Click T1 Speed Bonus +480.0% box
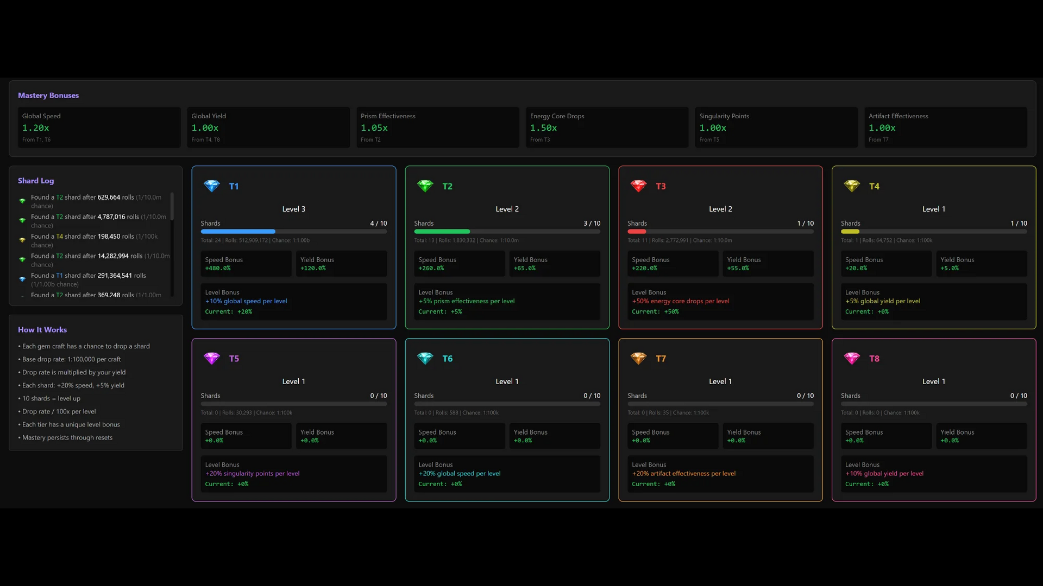Image resolution: width=1043 pixels, height=586 pixels. click(x=246, y=264)
